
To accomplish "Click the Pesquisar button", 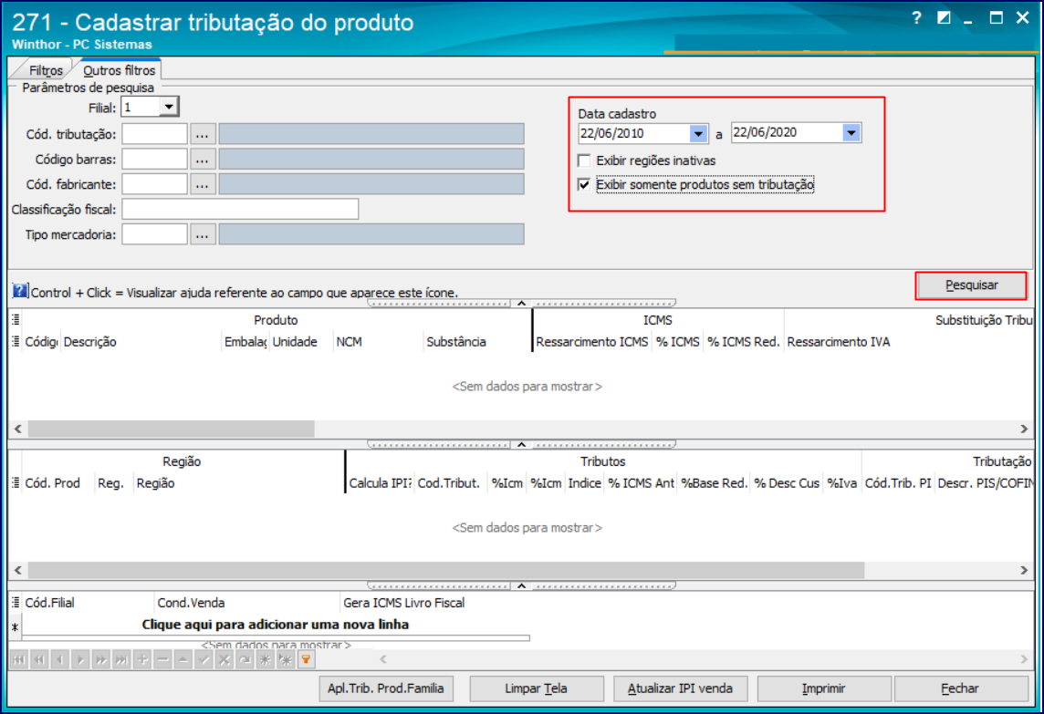I will pyautogui.click(x=971, y=285).
